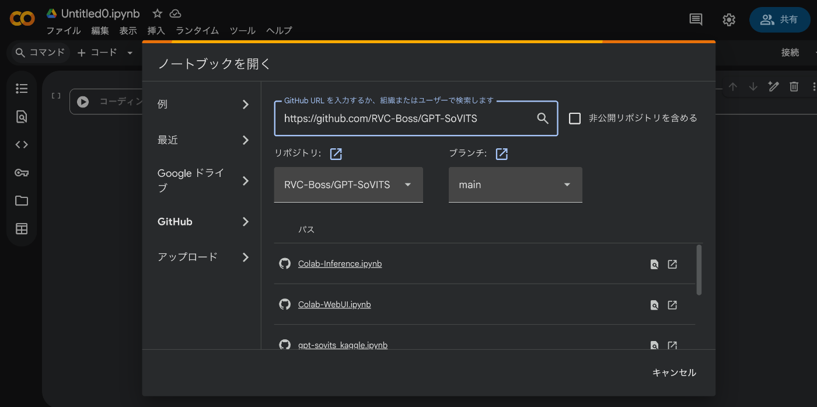Open the 編集 menu
The width and height of the screenshot is (817, 407).
[x=100, y=30]
